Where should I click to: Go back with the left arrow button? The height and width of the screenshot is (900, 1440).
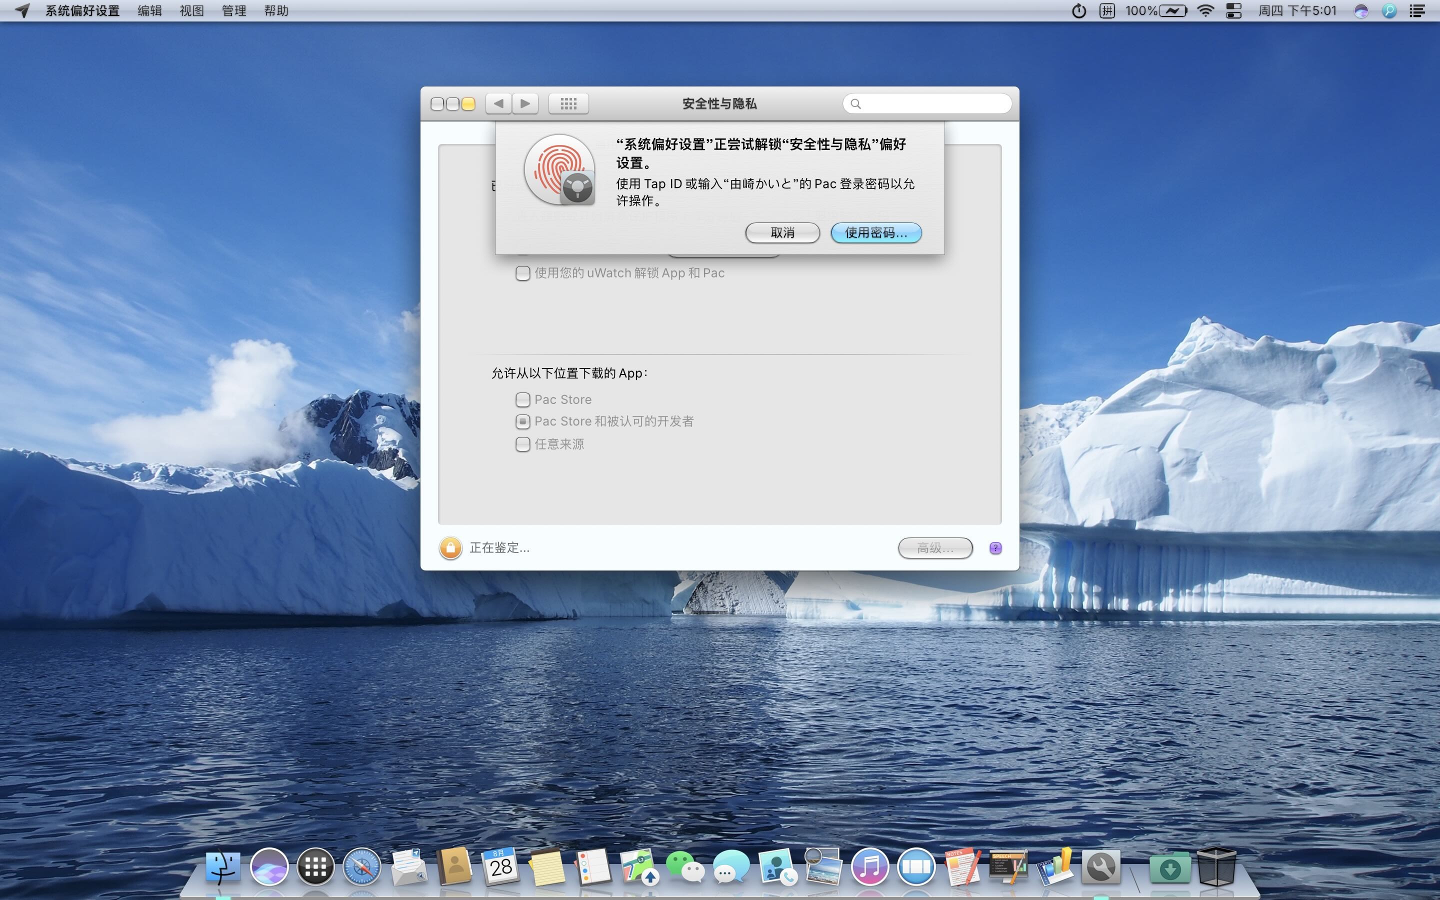pos(498,103)
